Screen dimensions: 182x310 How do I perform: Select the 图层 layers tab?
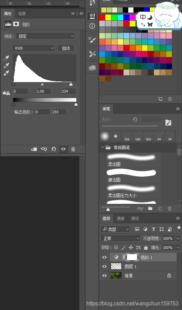106,218
